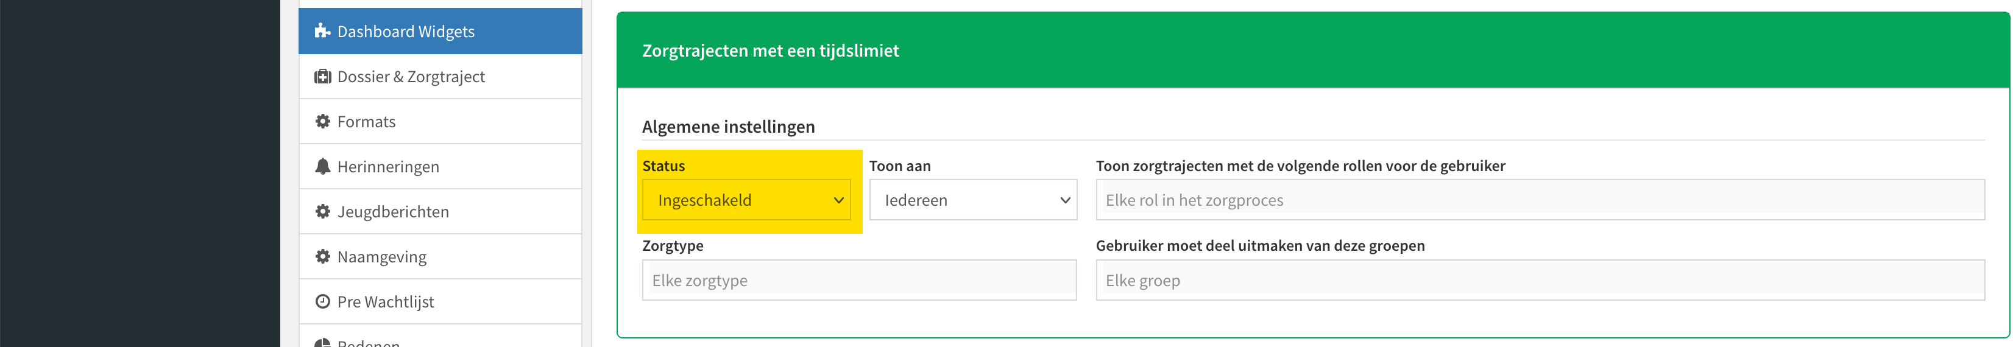Go to the Herinneringen settings section
The image size is (2013, 347).
(x=440, y=166)
